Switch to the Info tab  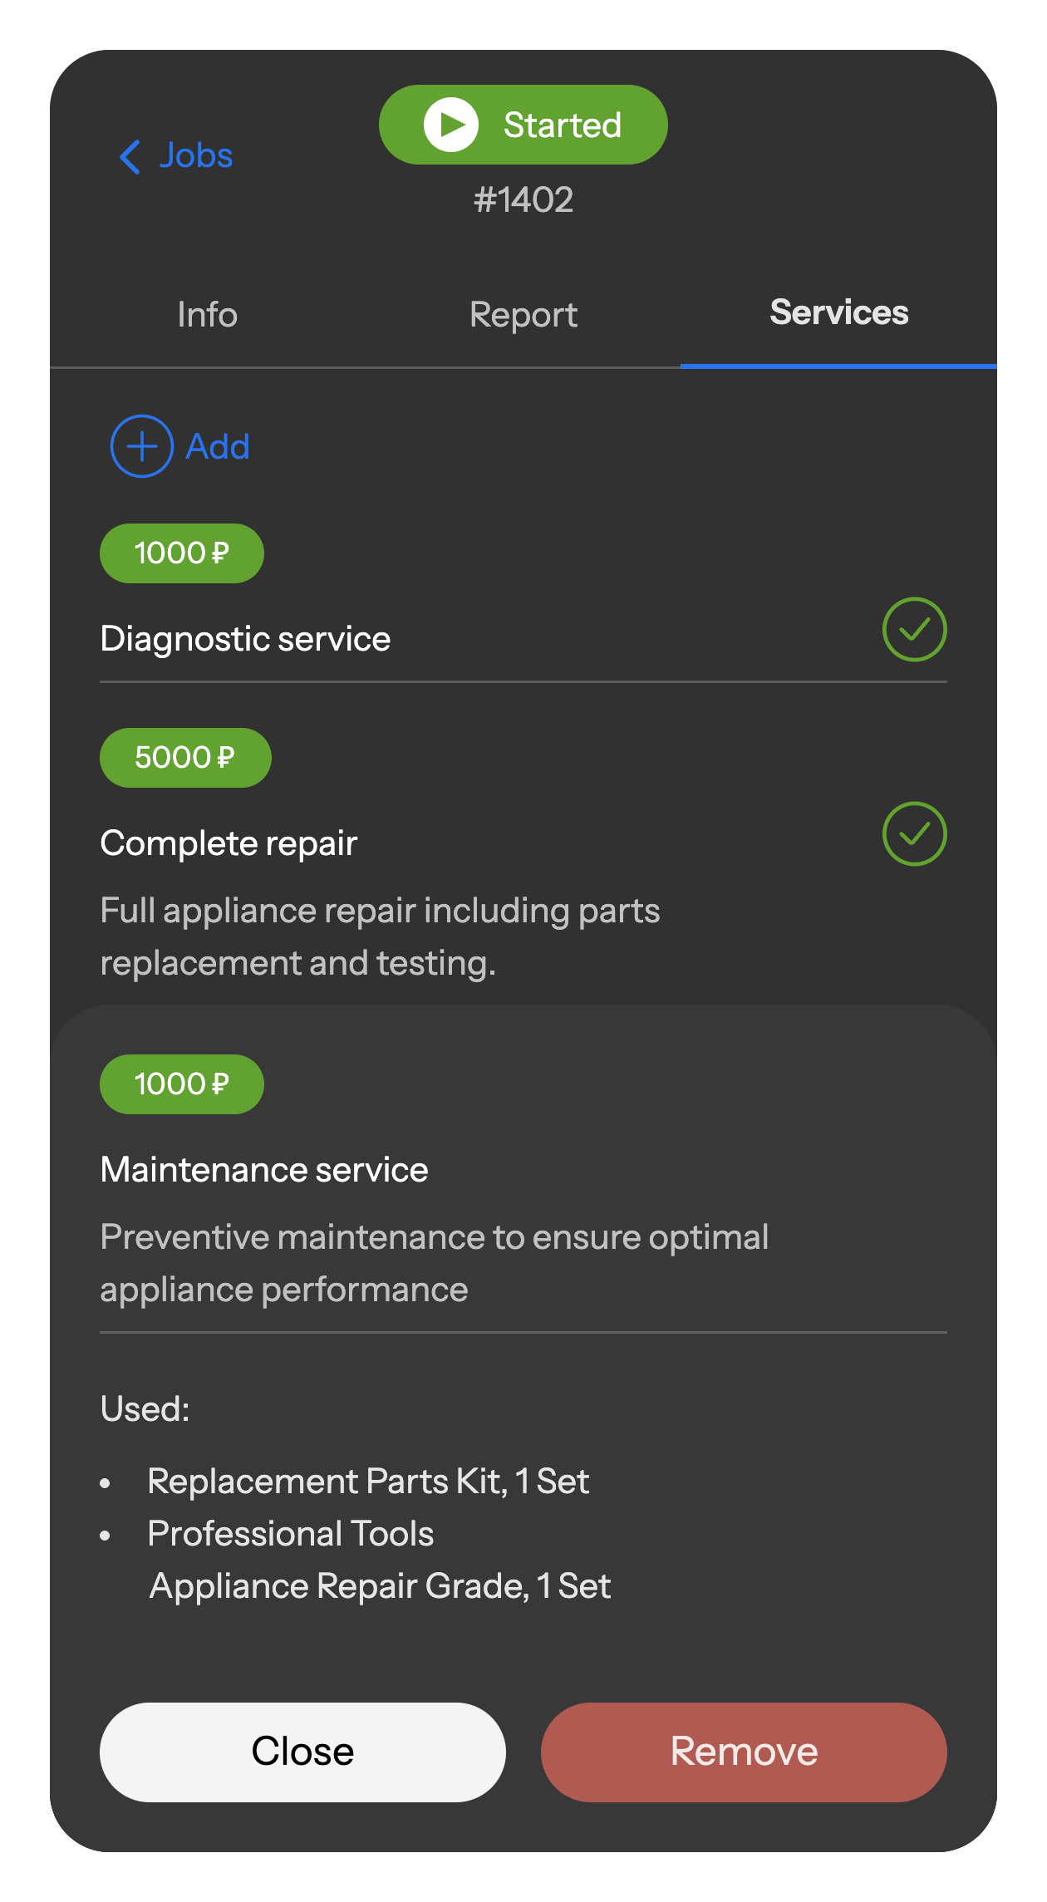(x=208, y=315)
